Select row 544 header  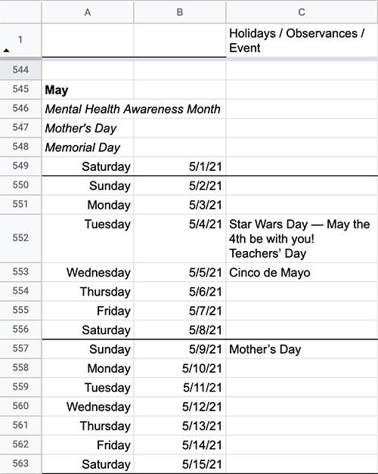pyautogui.click(x=20, y=70)
